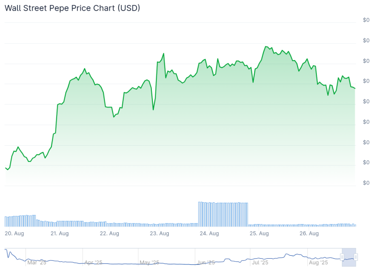
Task: Click the 25. Aug date on the x-axis
Action: tap(259, 233)
